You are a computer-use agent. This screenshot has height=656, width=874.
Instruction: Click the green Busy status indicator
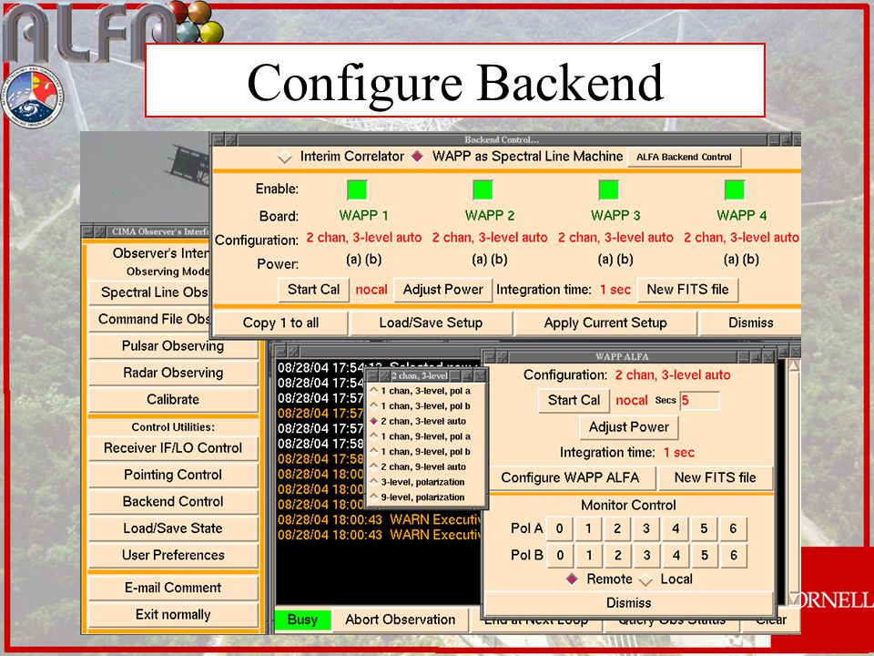(x=302, y=620)
